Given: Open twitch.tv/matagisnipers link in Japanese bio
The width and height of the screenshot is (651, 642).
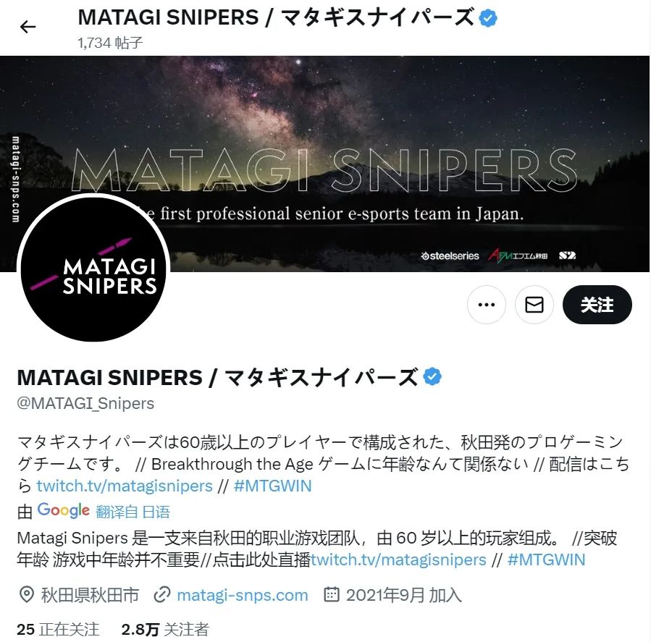Looking at the screenshot, I should click(125, 486).
